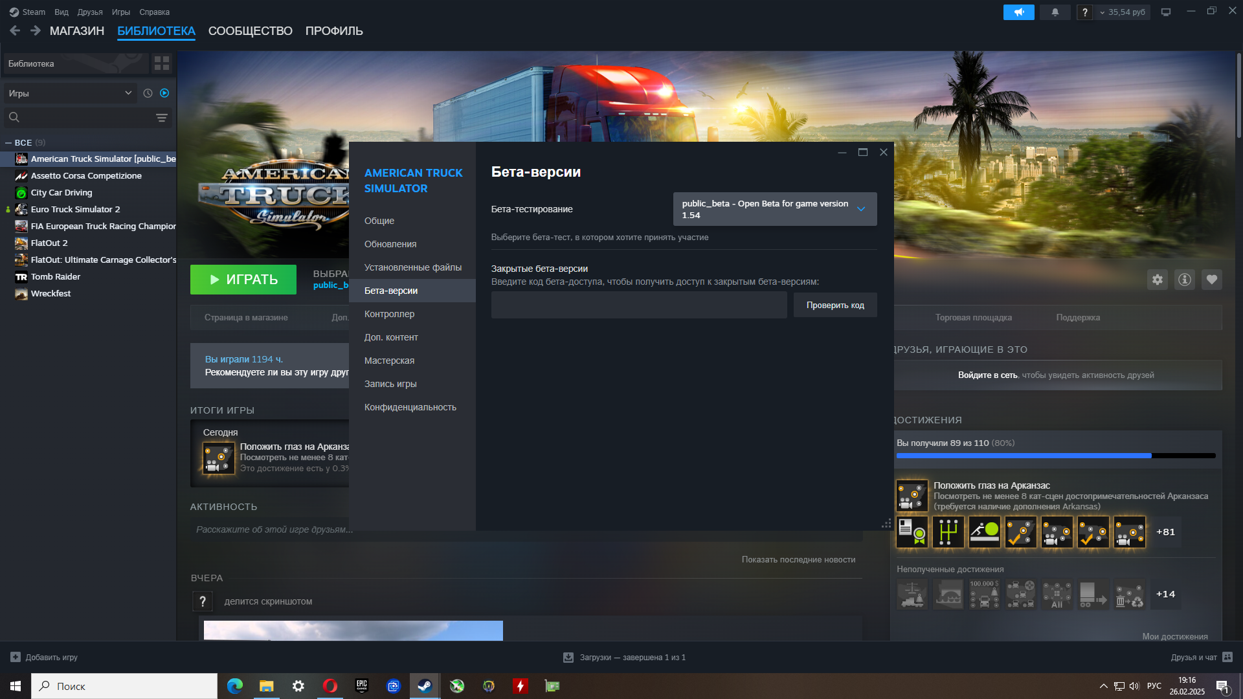
Task: Collapse the ВСЕ games group
Action: point(8,143)
